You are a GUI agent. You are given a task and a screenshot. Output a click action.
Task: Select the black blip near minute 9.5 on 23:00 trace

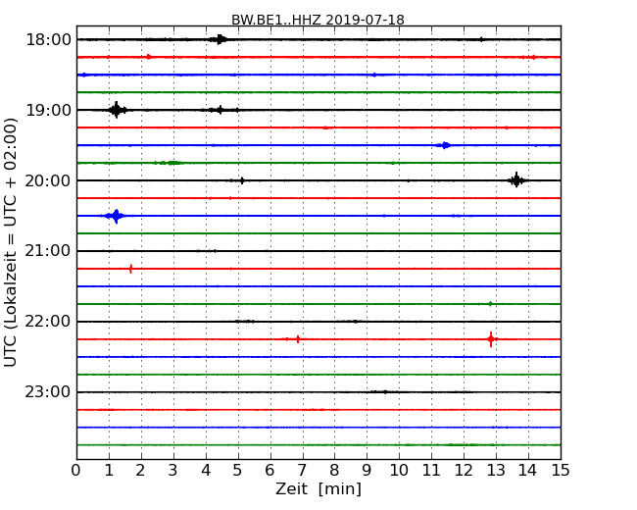pos(384,391)
